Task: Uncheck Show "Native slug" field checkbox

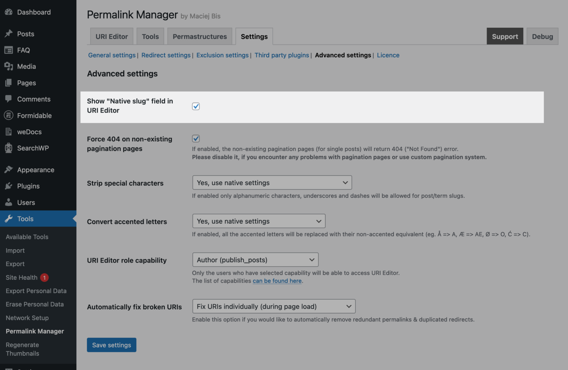Action: (x=196, y=106)
